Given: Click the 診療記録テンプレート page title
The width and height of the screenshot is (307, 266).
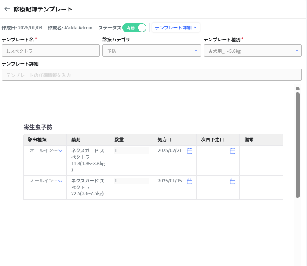Looking at the screenshot, I should (x=43, y=9).
